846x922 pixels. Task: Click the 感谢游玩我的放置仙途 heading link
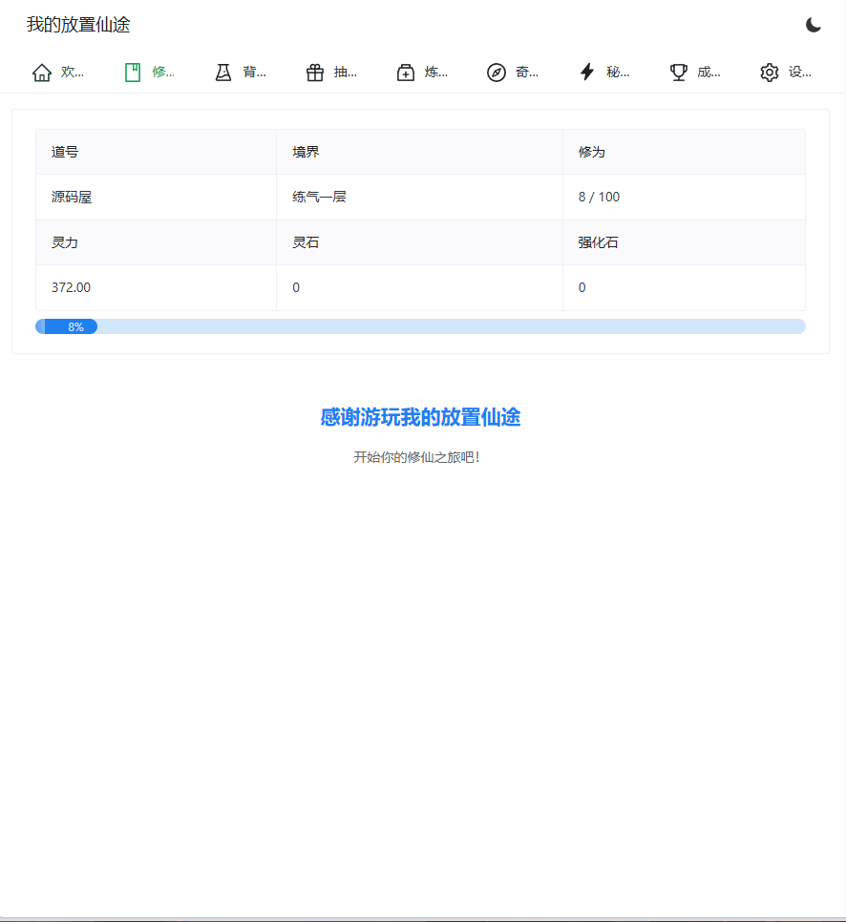[421, 417]
